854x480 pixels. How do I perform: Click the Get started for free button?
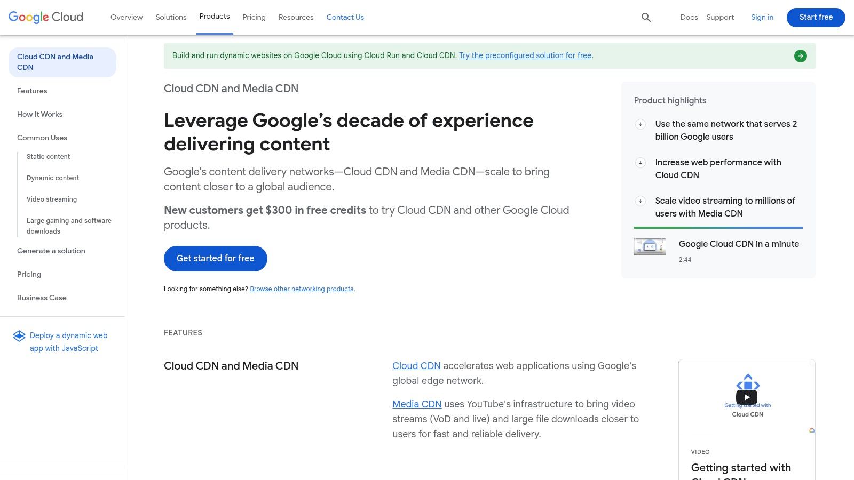[x=216, y=259]
